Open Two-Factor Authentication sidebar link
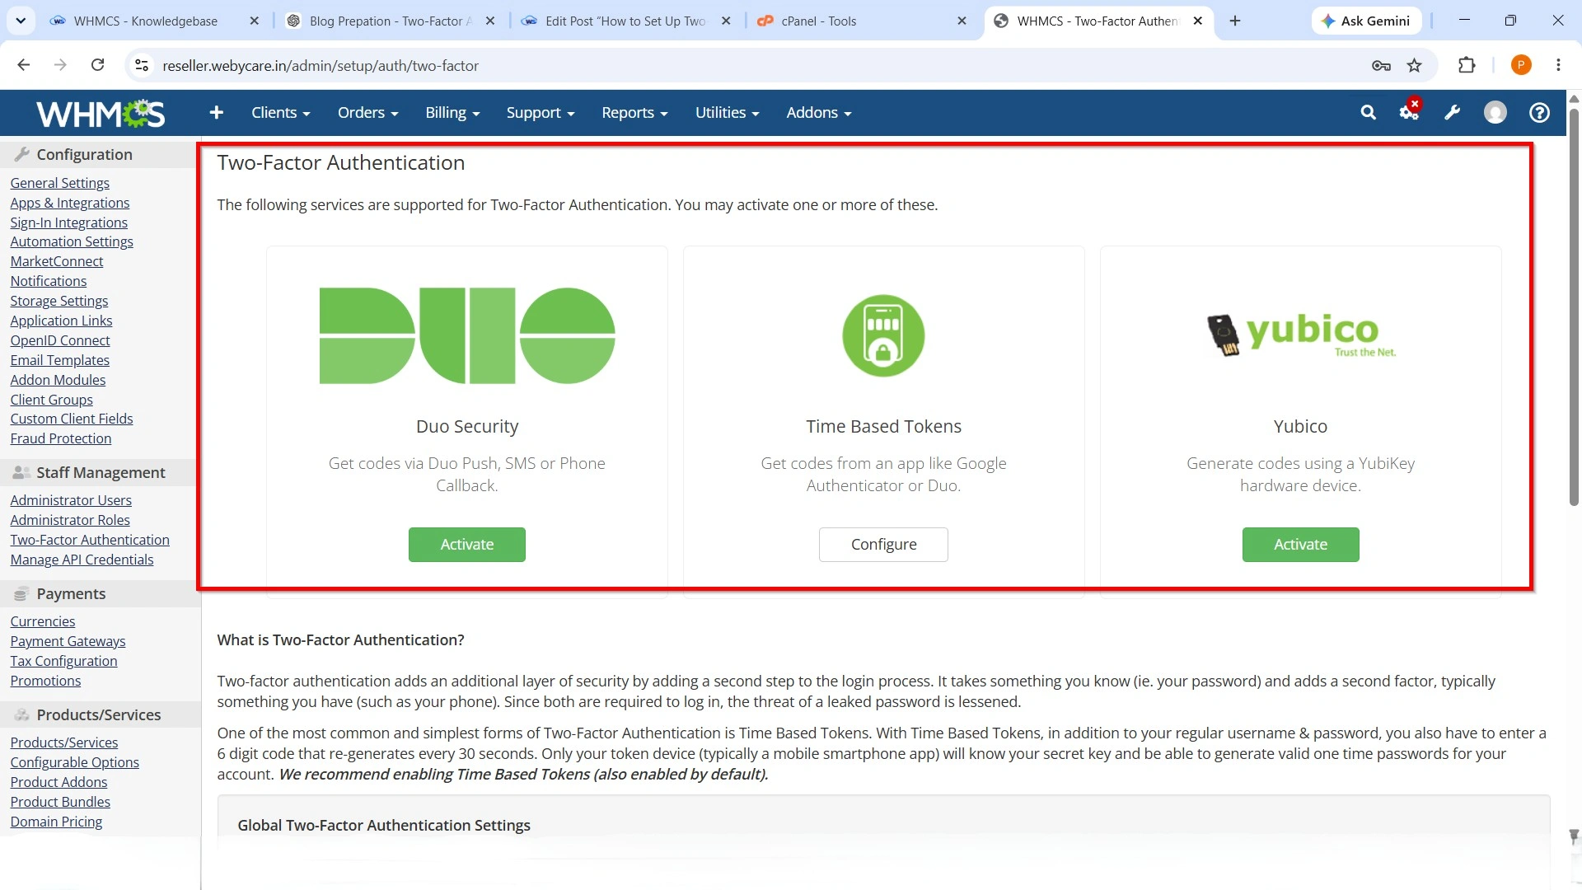Screen dimensions: 1582x890 pos(90,540)
